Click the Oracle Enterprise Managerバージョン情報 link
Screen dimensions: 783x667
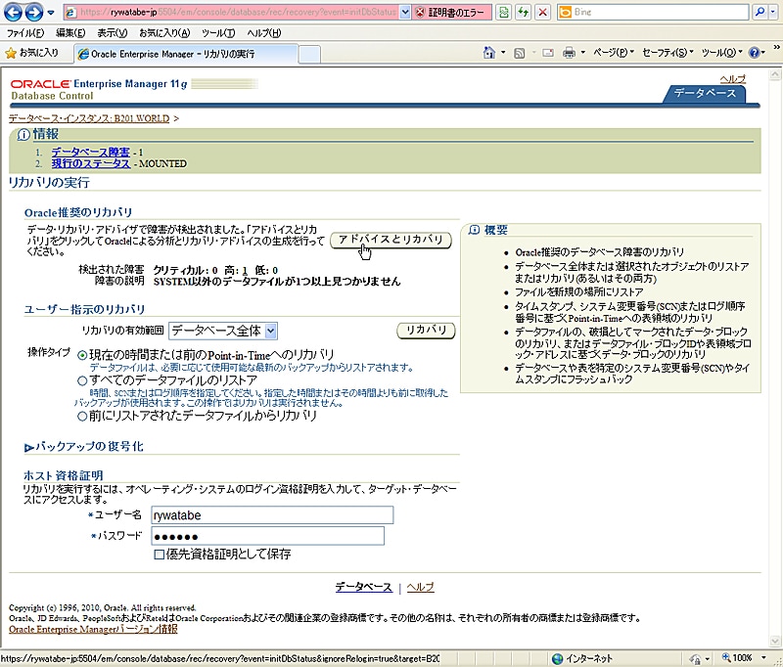tap(93, 629)
